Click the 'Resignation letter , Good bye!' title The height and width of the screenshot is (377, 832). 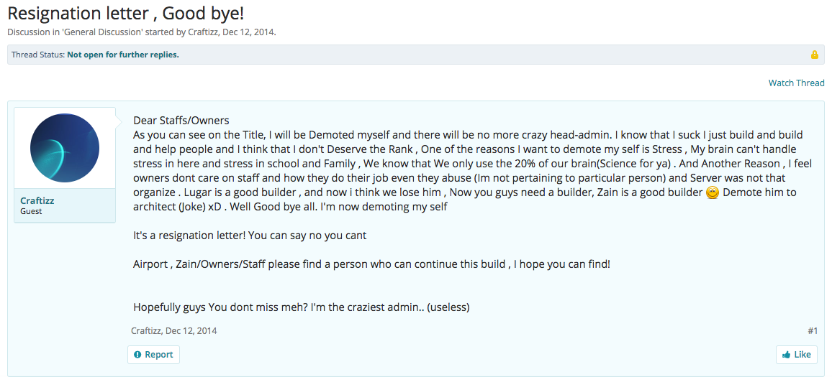(125, 13)
